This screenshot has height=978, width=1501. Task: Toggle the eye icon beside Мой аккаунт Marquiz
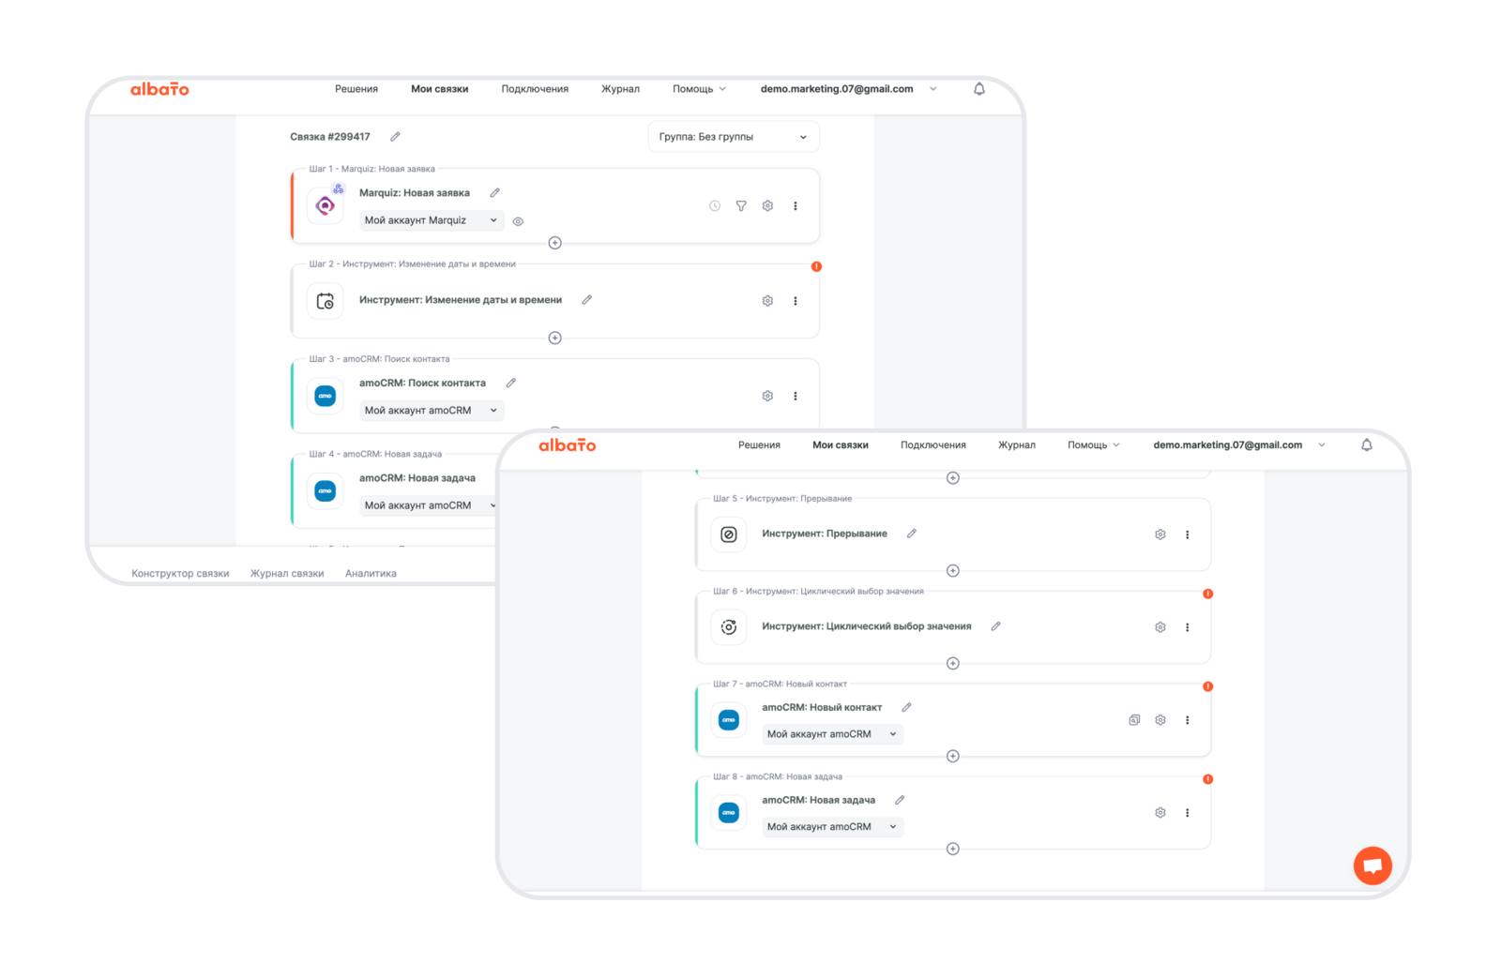point(518,221)
